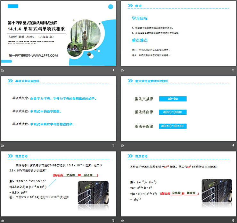Click the 重点难点 heading on slide 2
Screen dimensions: 237x223
tap(140, 40)
